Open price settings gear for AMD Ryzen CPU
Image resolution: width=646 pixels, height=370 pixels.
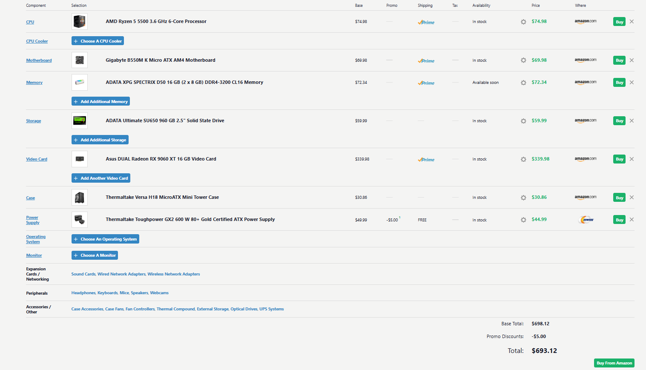point(523,22)
